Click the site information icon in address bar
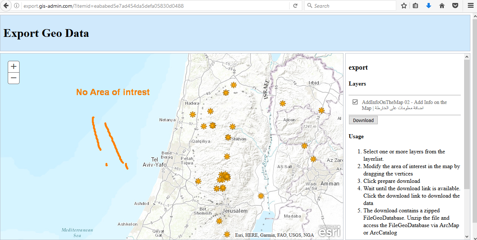Screen dimensions: 477x240 pyautogui.click(x=17, y=6)
